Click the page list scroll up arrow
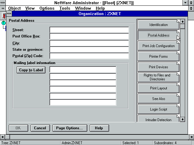 click(182, 22)
